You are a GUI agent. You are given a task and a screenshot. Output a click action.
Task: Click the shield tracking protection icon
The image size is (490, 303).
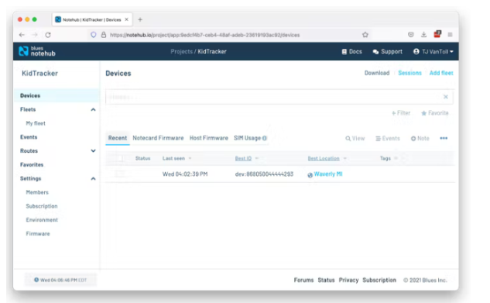tap(93, 35)
